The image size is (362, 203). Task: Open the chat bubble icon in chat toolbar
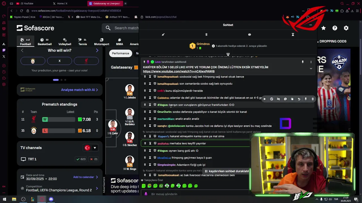(249, 35)
